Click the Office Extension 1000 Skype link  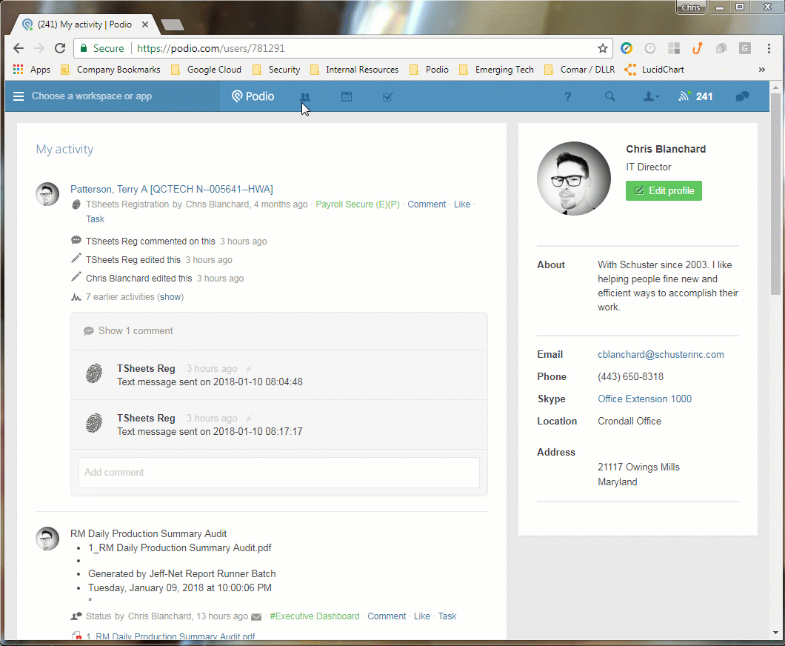click(645, 399)
